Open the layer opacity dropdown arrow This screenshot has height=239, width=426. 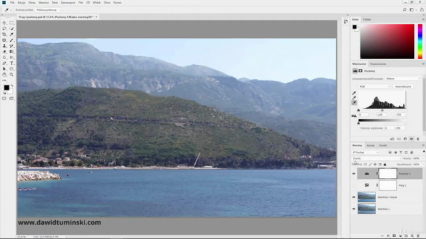[423, 159]
